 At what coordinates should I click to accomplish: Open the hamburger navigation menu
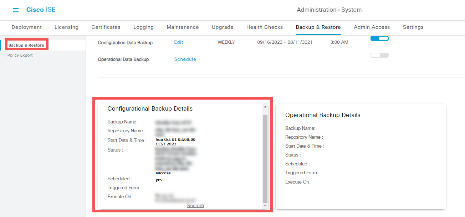click(x=16, y=10)
